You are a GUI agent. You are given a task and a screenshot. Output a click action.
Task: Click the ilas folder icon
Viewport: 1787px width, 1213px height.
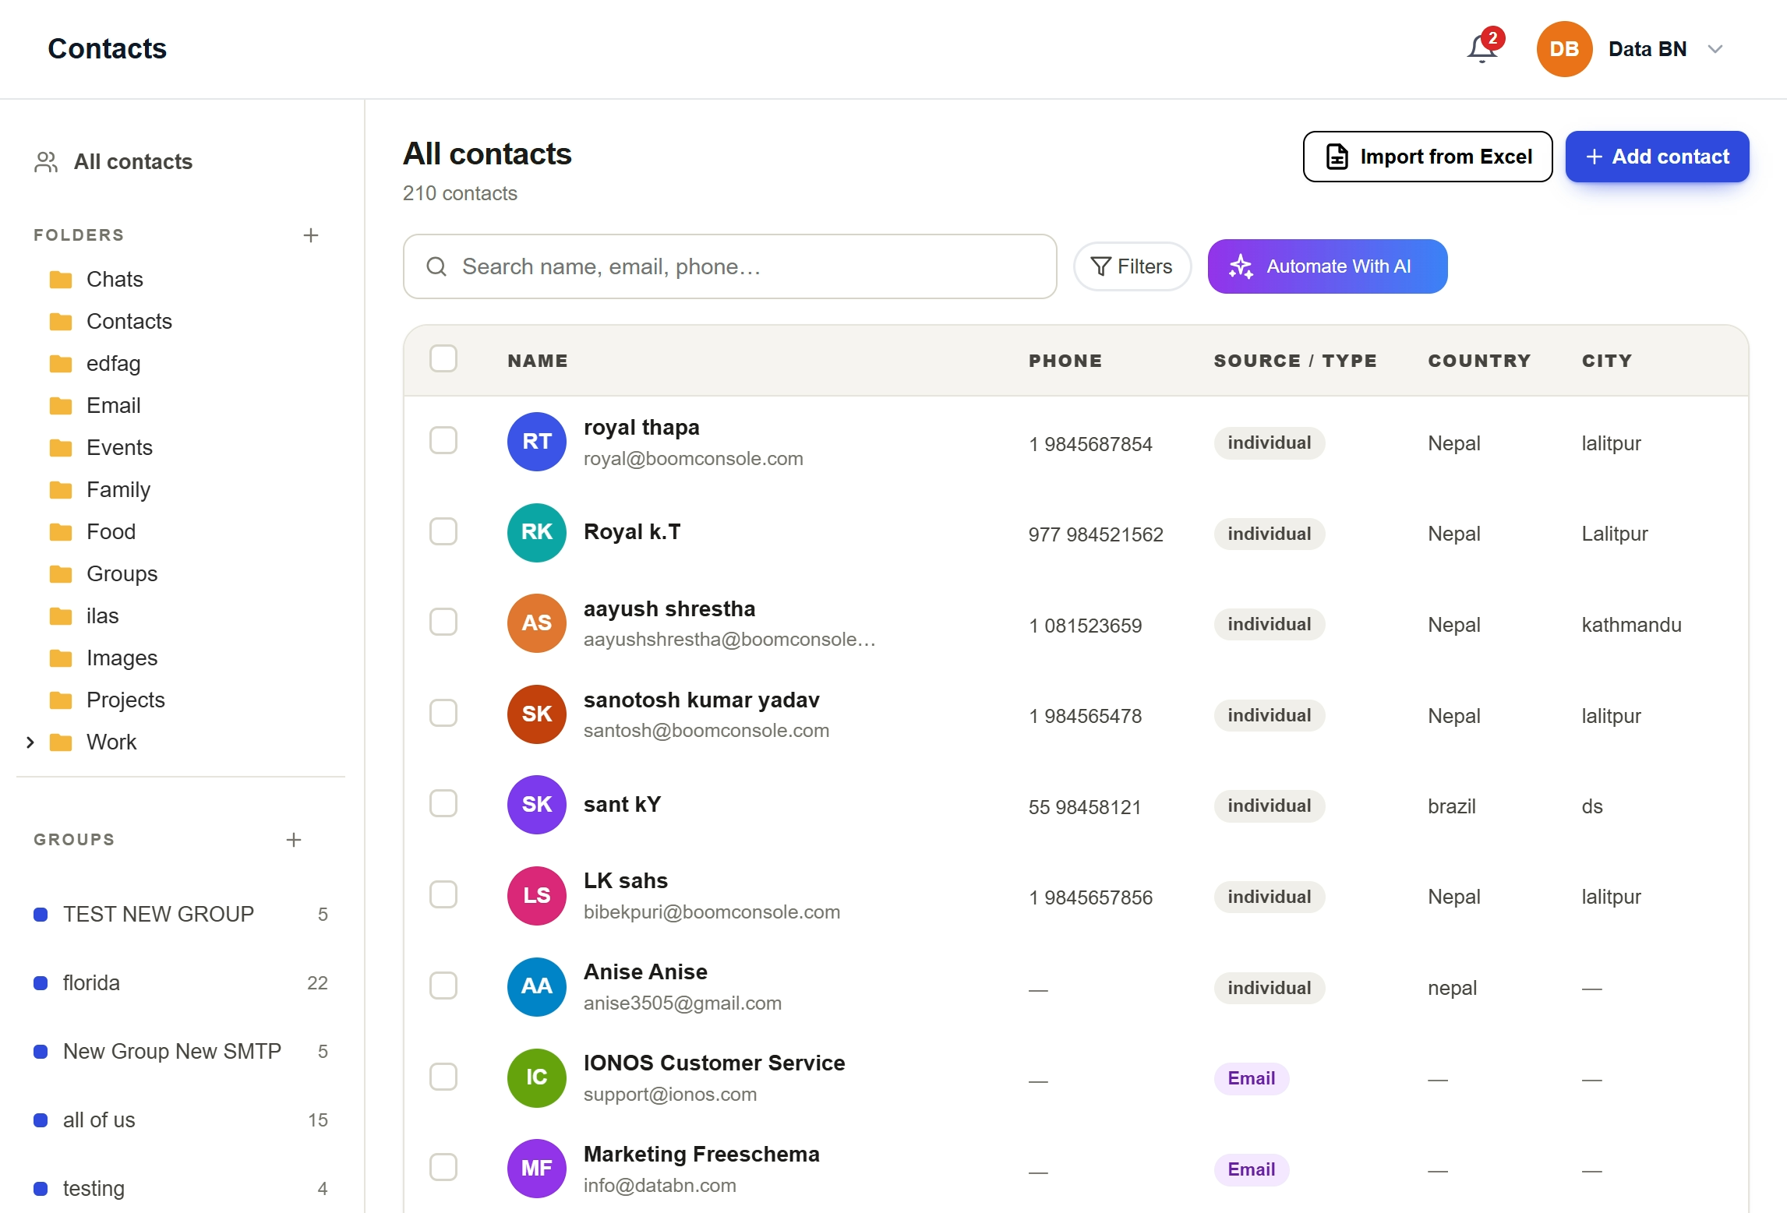click(x=61, y=616)
